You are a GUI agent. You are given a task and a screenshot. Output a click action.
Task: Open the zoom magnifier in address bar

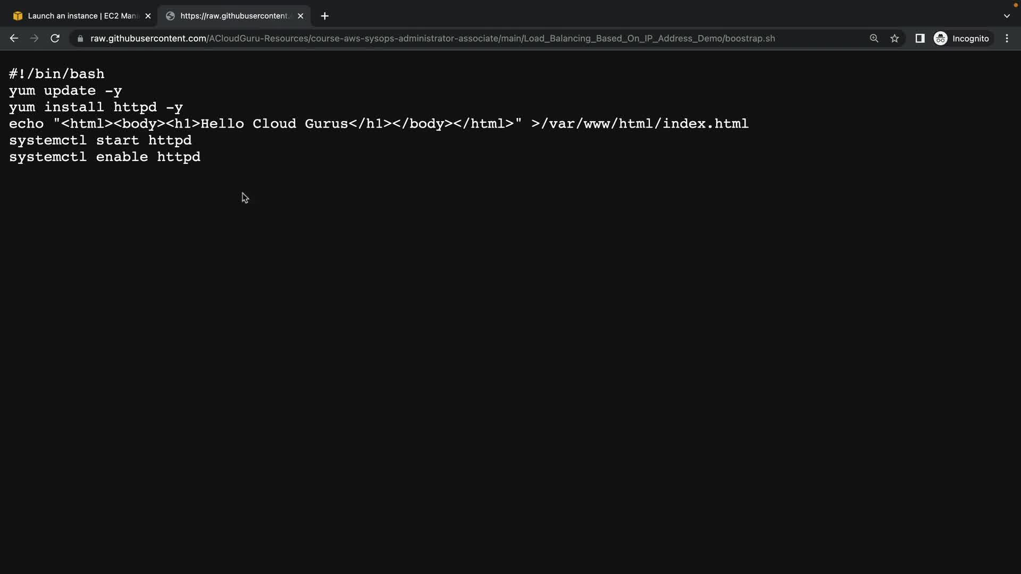pos(874,38)
